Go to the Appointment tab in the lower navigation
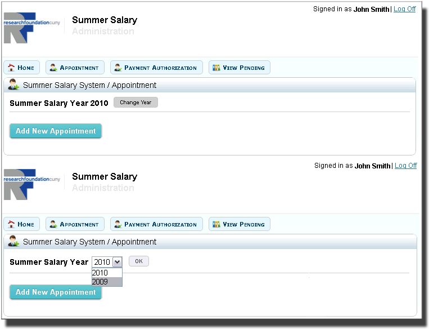 75,224
